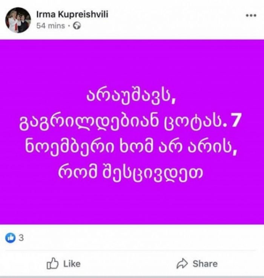Open Irma Kupreishvili's profile picture
This screenshot has width=264, height=278.
point(18,20)
